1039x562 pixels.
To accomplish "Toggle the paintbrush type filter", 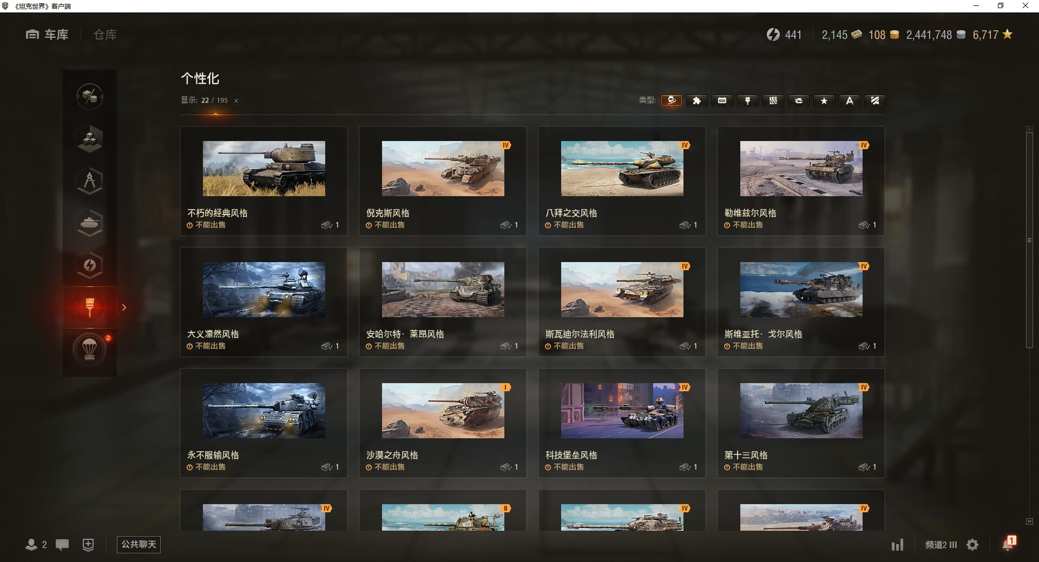I will [747, 101].
